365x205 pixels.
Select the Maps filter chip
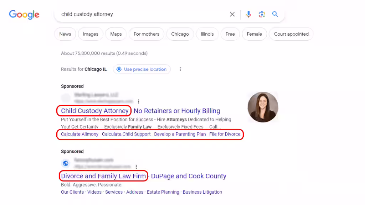point(116,34)
